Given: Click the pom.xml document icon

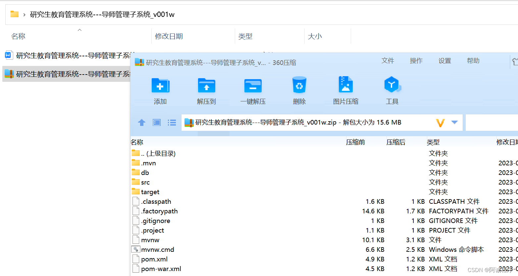Looking at the screenshot, I should [136, 259].
